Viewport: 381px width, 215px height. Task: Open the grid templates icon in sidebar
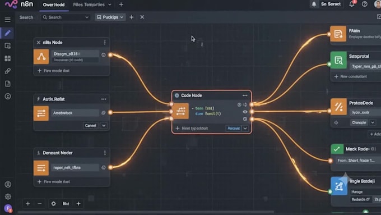point(7,58)
